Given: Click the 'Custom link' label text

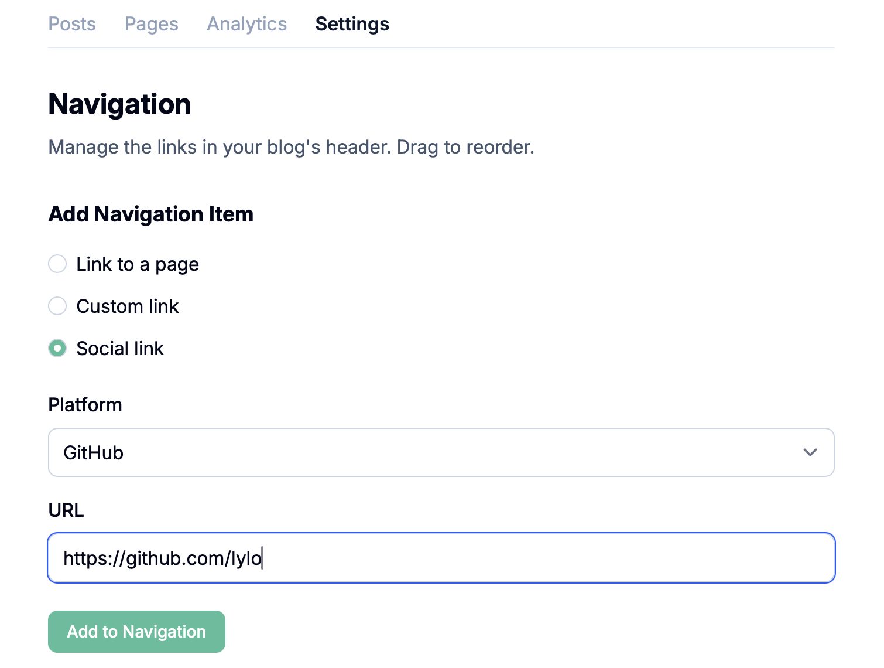Looking at the screenshot, I should click(128, 306).
